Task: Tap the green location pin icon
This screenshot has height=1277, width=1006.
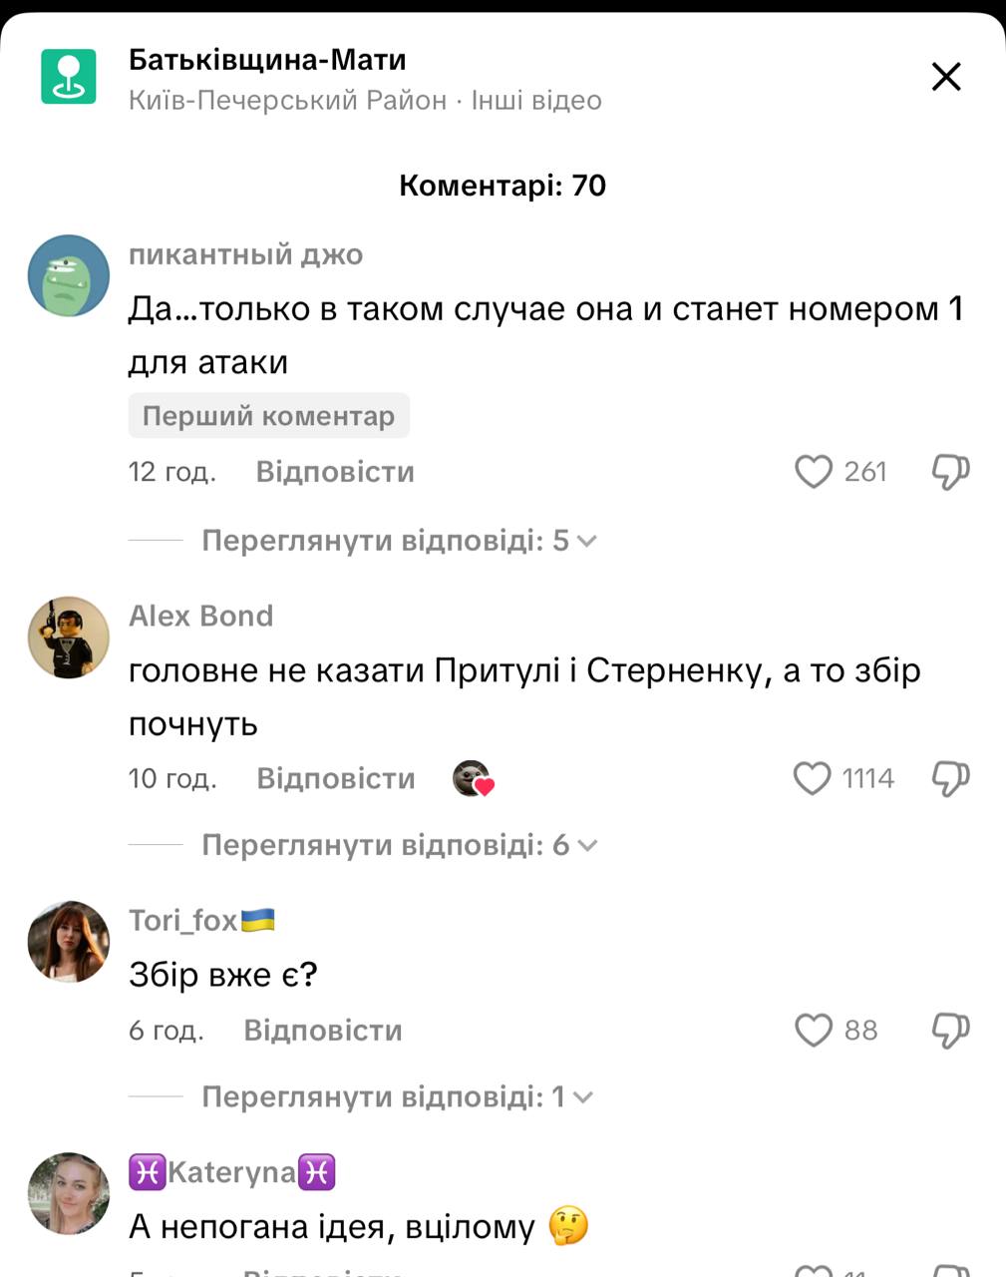Action: pyautogui.click(x=68, y=77)
